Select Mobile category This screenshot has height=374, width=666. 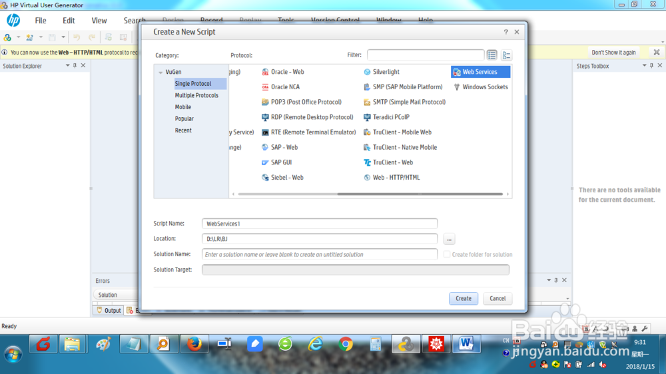tap(182, 107)
